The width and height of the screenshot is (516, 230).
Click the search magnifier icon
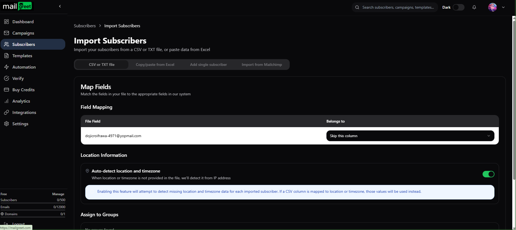[x=357, y=7]
